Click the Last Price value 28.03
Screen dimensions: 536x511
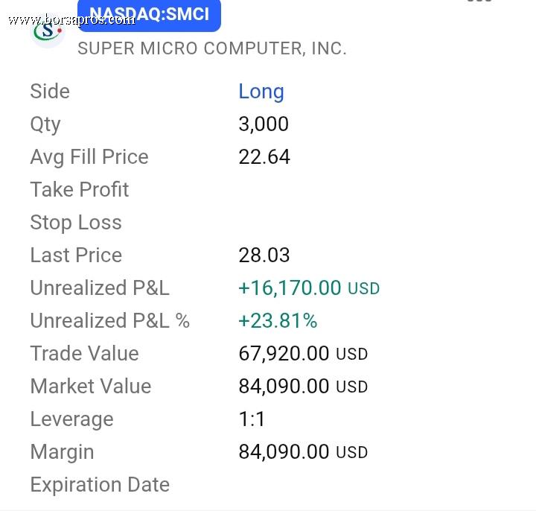pos(264,256)
